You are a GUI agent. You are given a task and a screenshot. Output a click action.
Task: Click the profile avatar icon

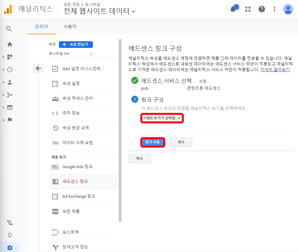[288, 9]
